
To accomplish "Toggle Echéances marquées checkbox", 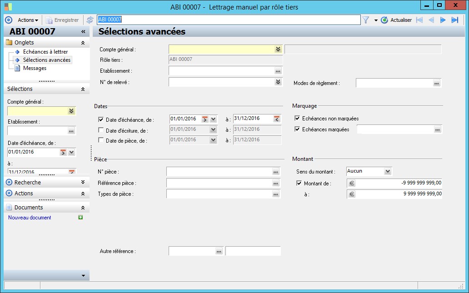I will (297, 129).
